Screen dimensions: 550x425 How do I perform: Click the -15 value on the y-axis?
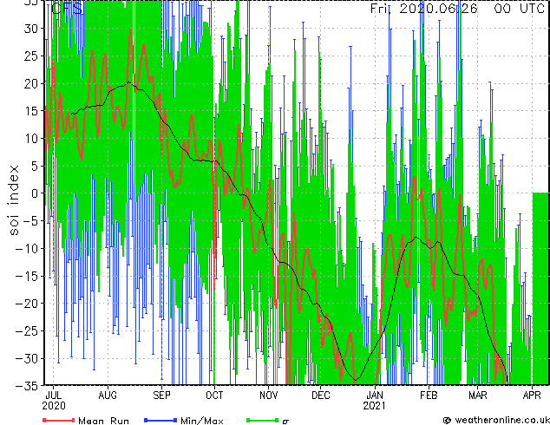pyautogui.click(x=27, y=276)
